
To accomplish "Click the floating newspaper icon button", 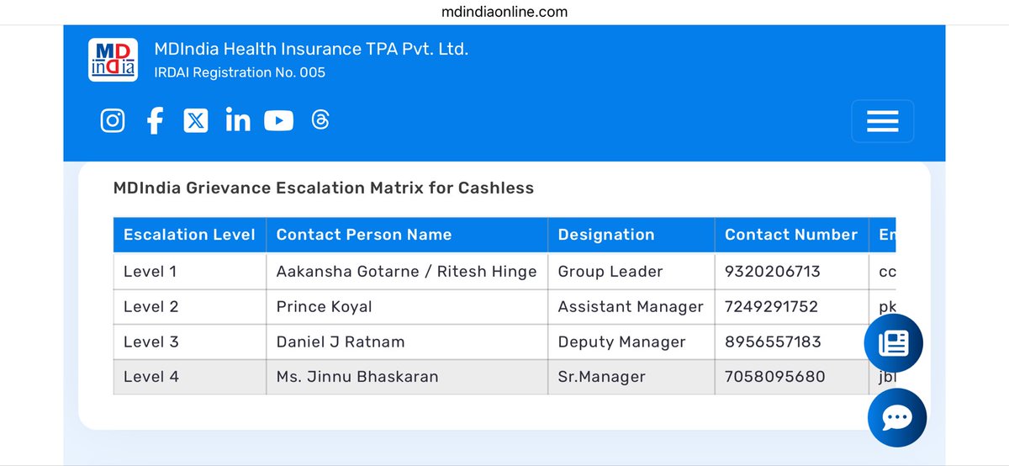I will point(894,342).
